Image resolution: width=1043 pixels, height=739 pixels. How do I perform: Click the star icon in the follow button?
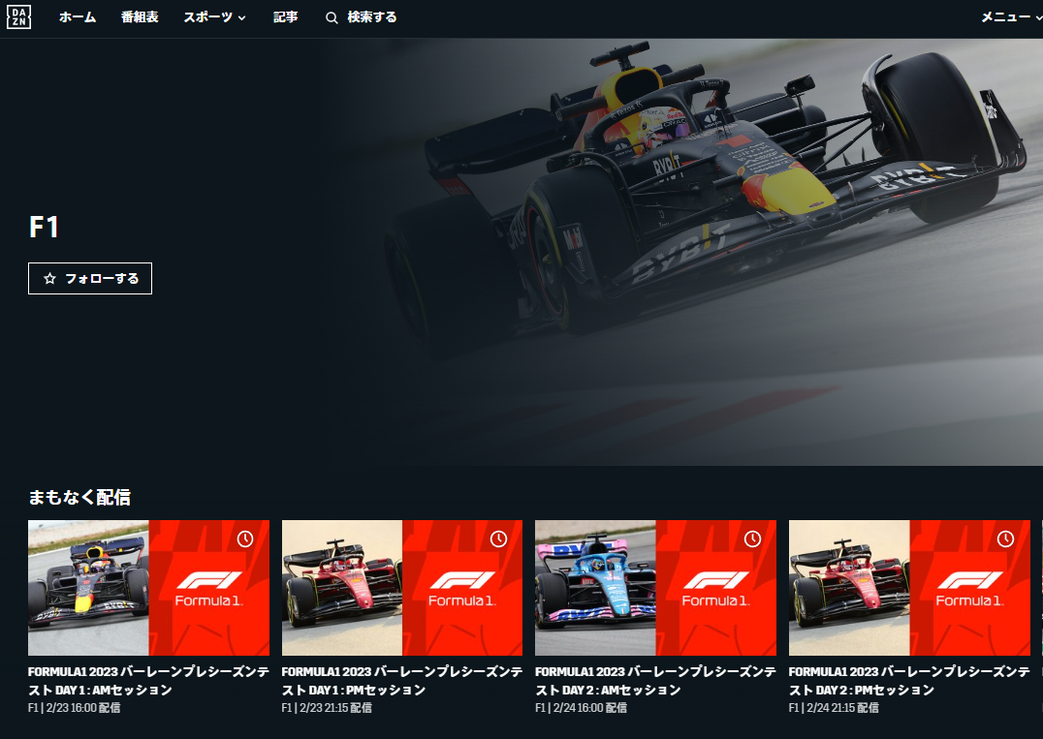pyautogui.click(x=49, y=278)
